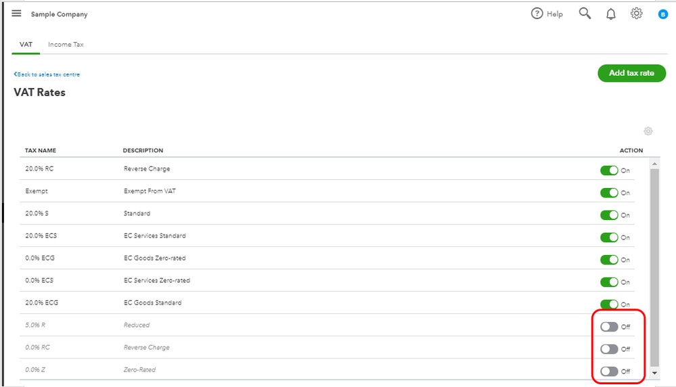The image size is (676, 387).
Task: Enable the 5.0% R Reduced rate
Action: pyautogui.click(x=609, y=327)
